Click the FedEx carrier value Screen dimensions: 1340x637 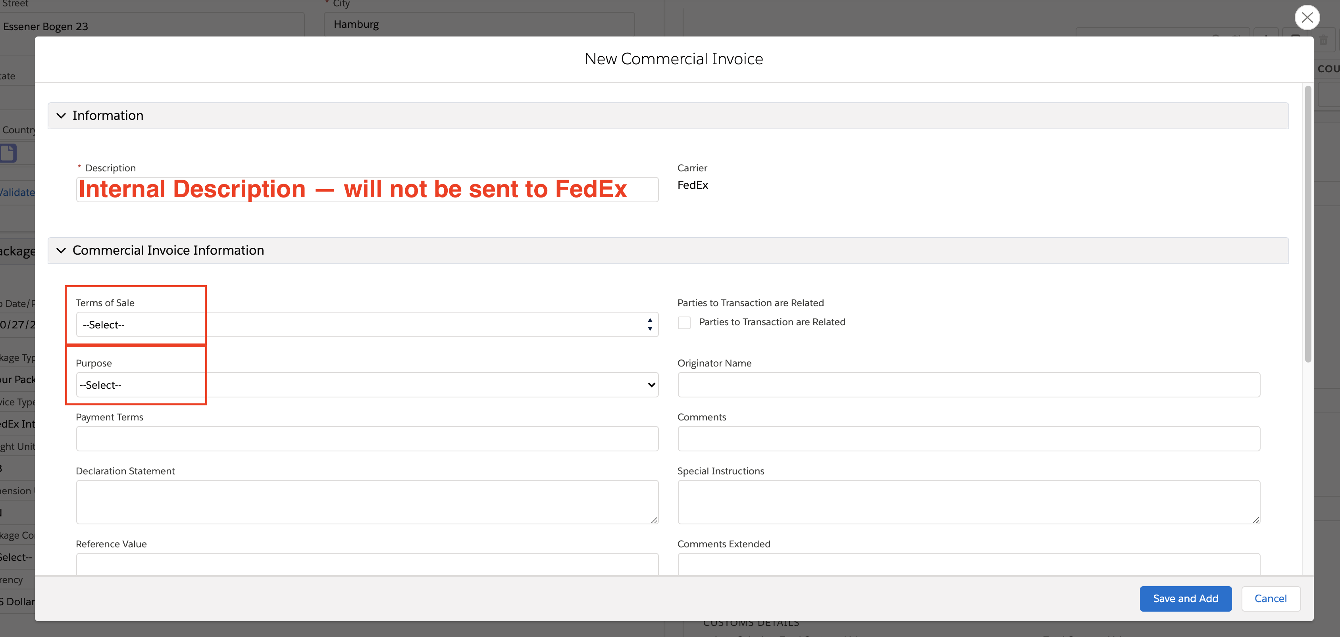(692, 185)
